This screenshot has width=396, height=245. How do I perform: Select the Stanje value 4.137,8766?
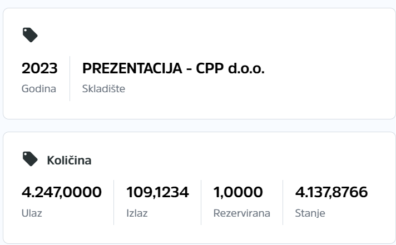coord(331,192)
